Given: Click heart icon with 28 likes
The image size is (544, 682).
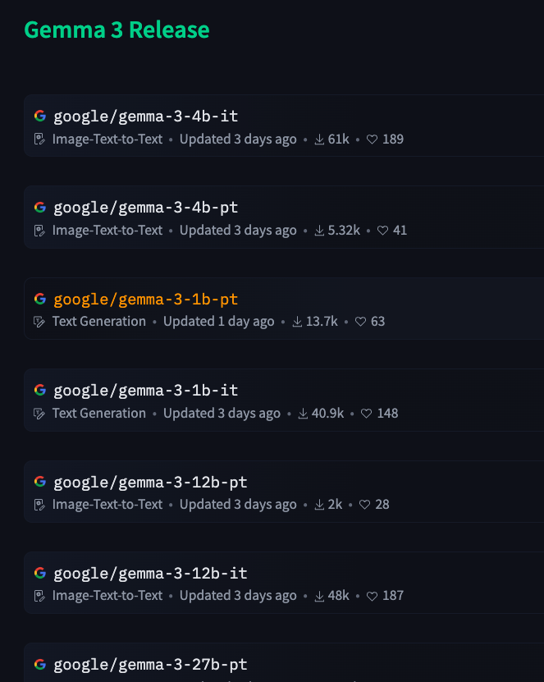Looking at the screenshot, I should pos(364,505).
